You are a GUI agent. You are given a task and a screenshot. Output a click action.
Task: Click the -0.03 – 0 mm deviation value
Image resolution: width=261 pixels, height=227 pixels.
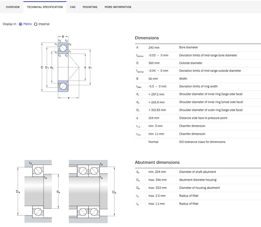[x=158, y=55]
